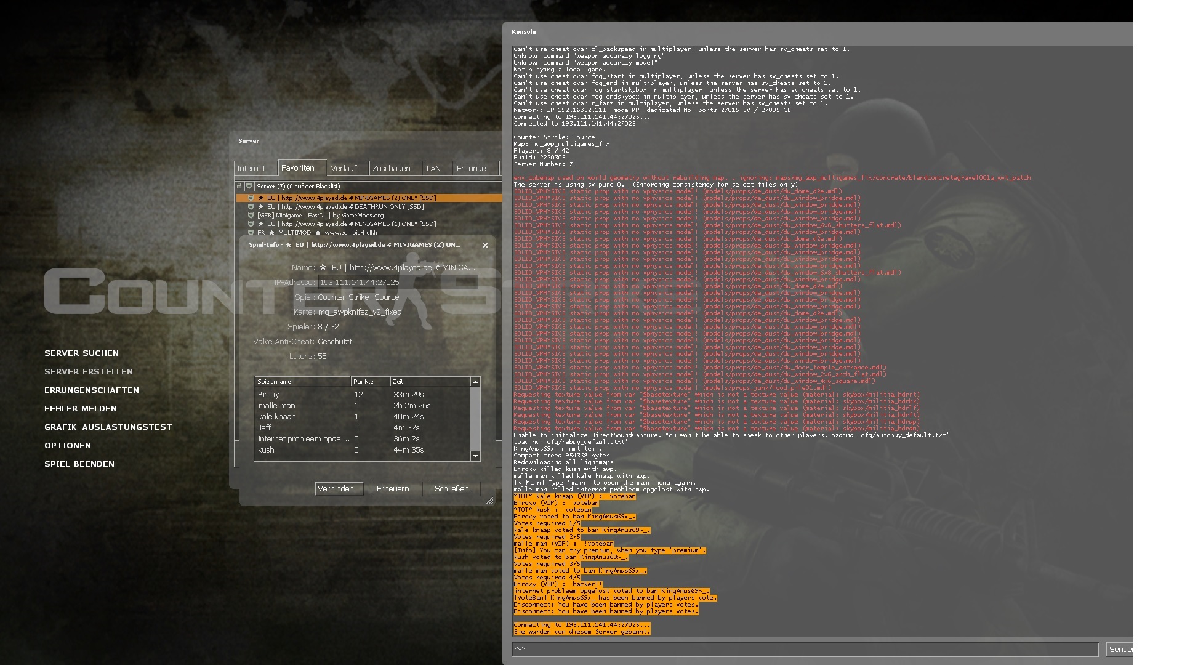
Task: Select the MINIGAMES (2) ONLY server row
Action: pos(369,198)
